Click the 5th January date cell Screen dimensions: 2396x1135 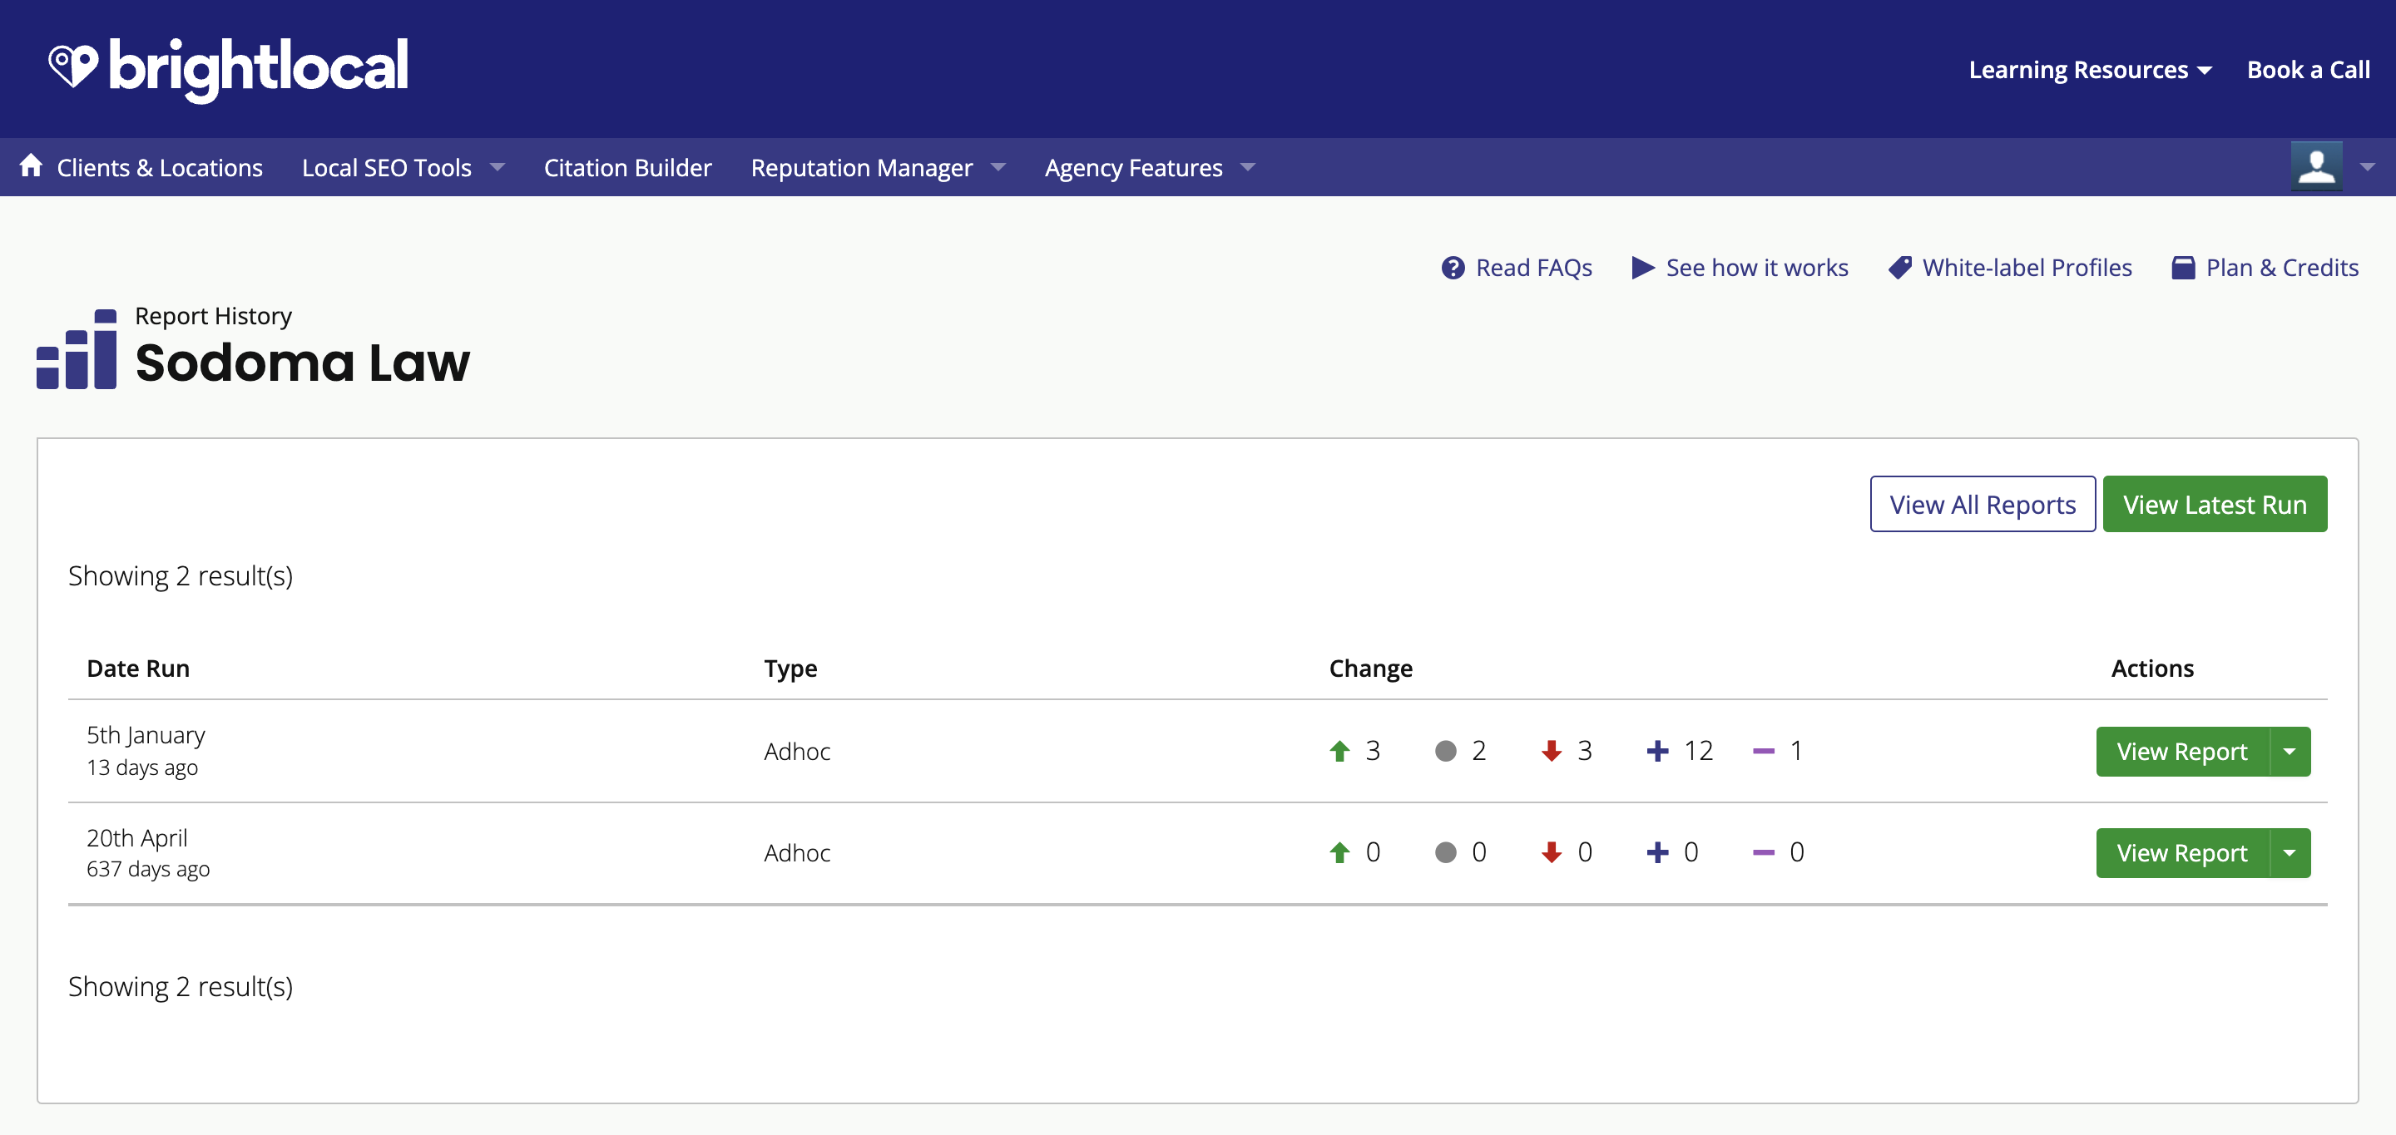click(x=146, y=734)
